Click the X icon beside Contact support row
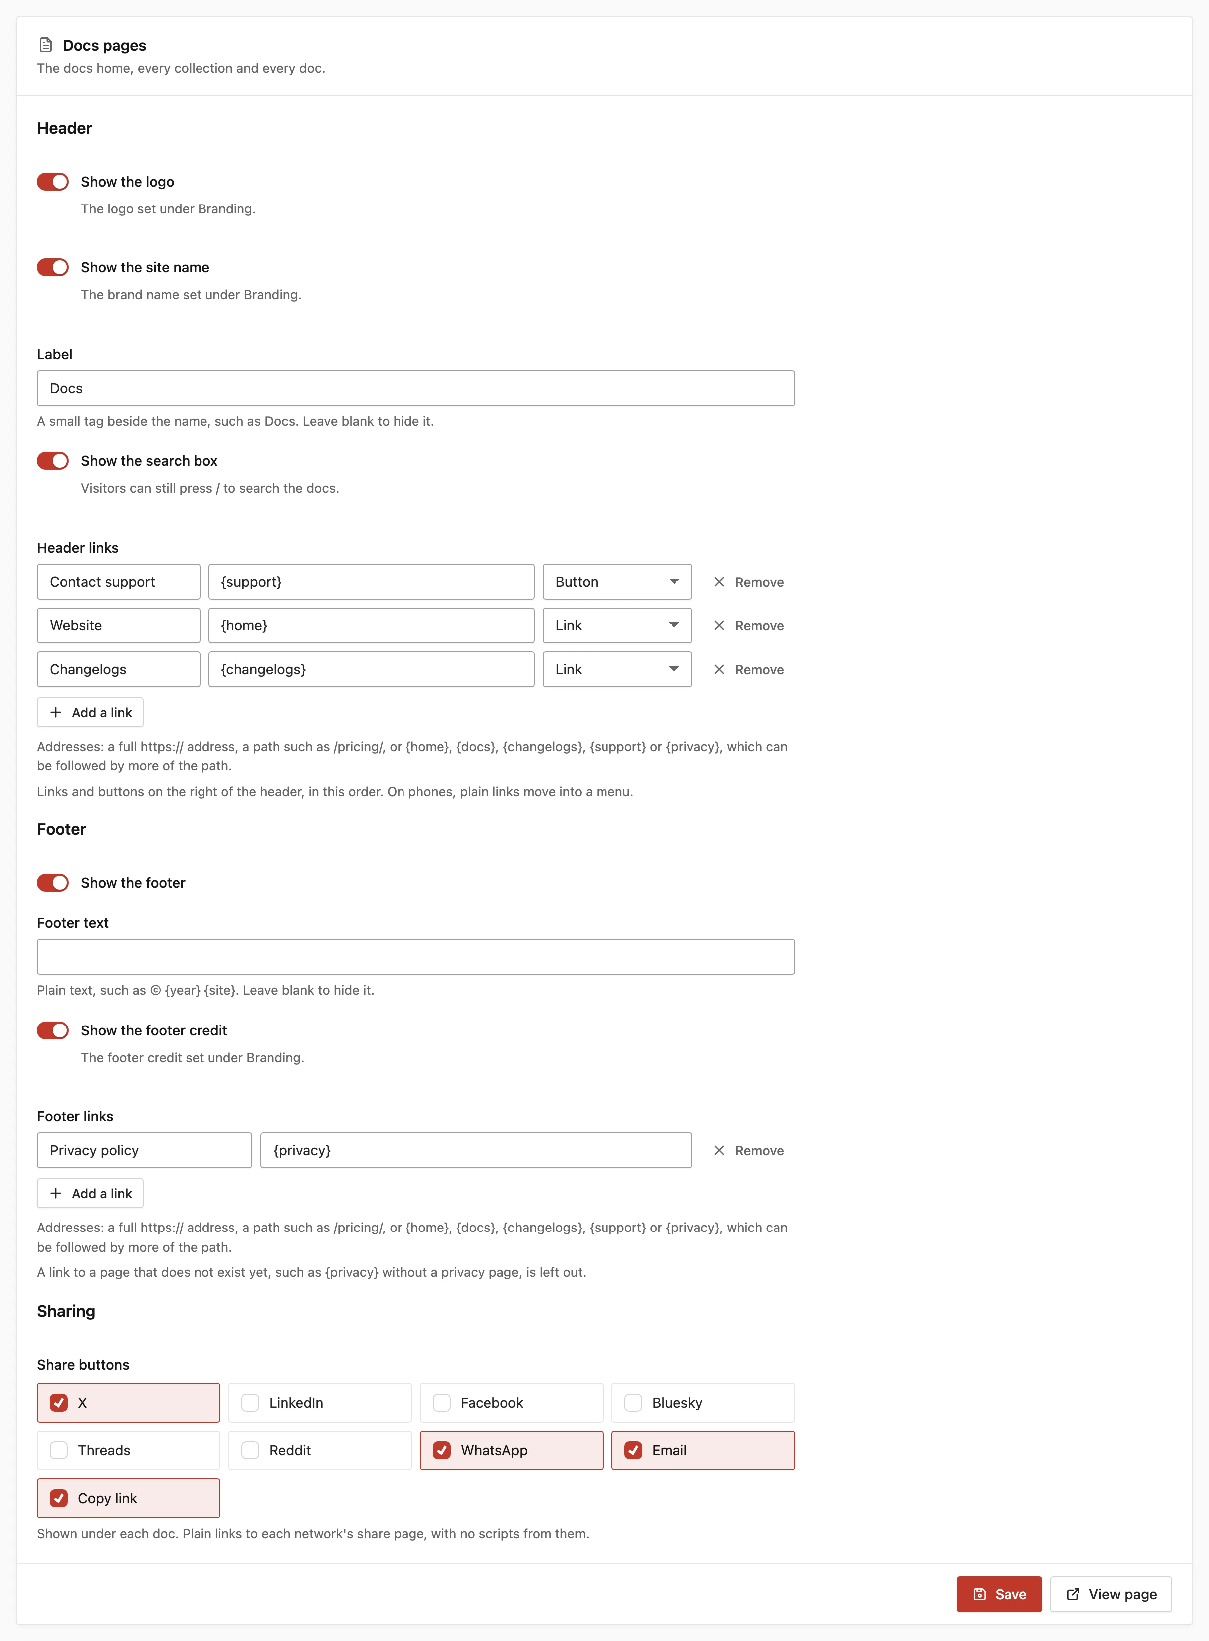The height and width of the screenshot is (1641, 1209). tap(719, 582)
